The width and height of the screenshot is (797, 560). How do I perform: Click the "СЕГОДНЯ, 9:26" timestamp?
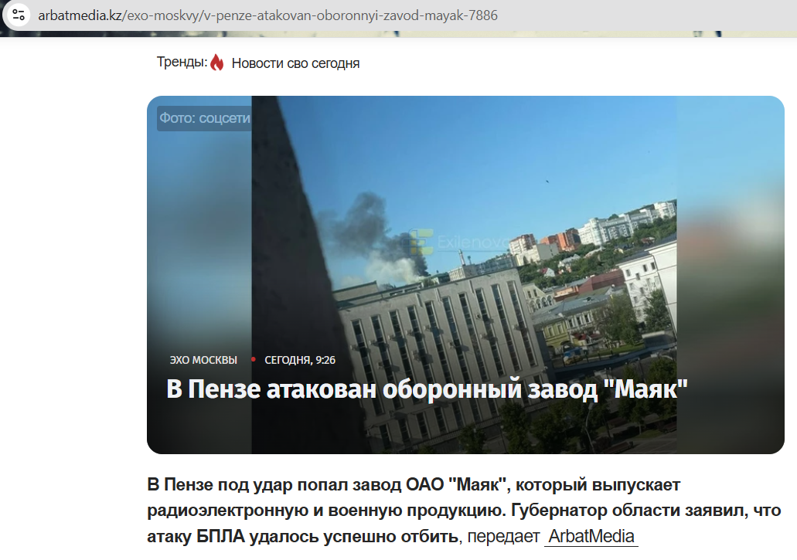300,360
